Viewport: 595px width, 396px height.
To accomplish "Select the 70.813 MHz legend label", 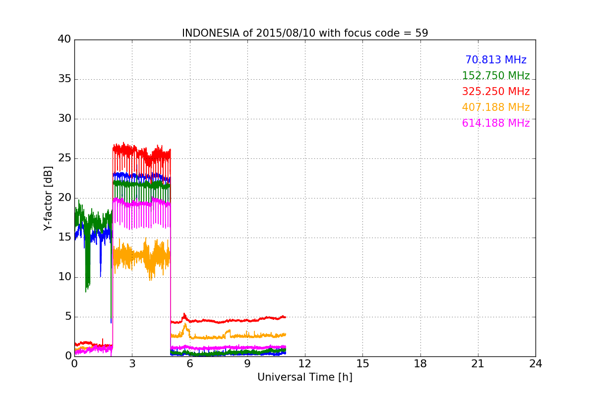I will coord(496,60).
